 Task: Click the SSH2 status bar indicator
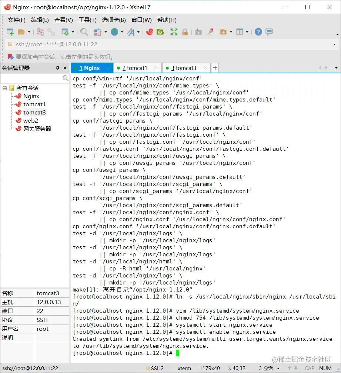(x=155, y=368)
